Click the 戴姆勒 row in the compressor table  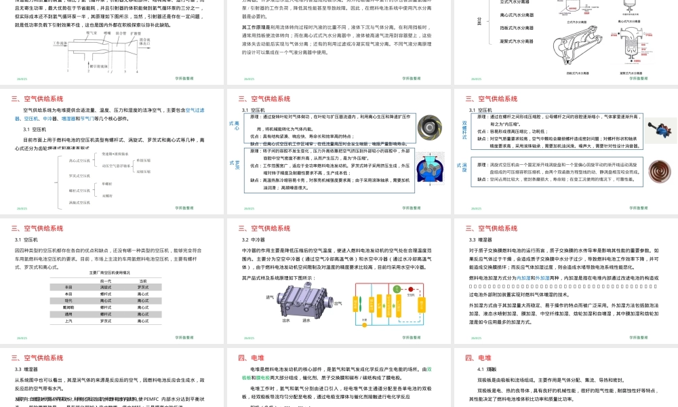(106, 307)
